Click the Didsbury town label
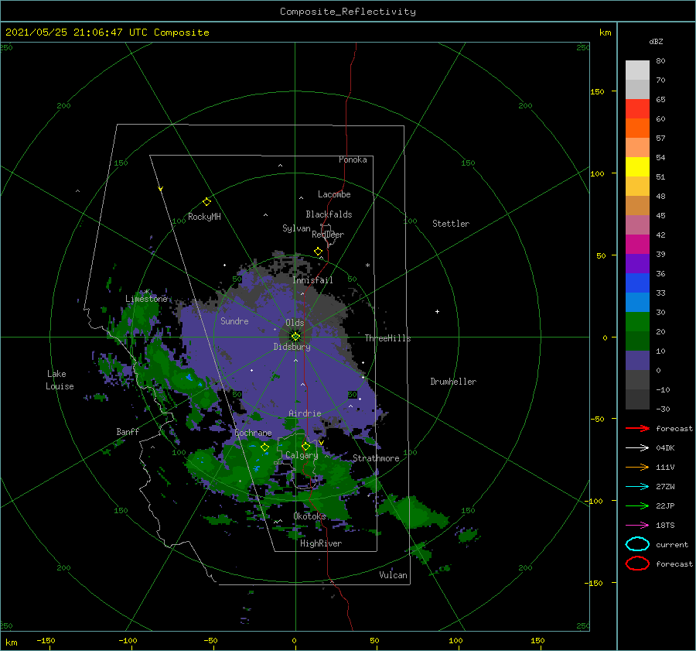Image resolution: width=696 pixels, height=651 pixels. pos(292,347)
